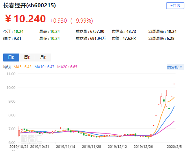Click the 9.00 price axis label
This screenshot has width=185, height=151.
pos(12,101)
